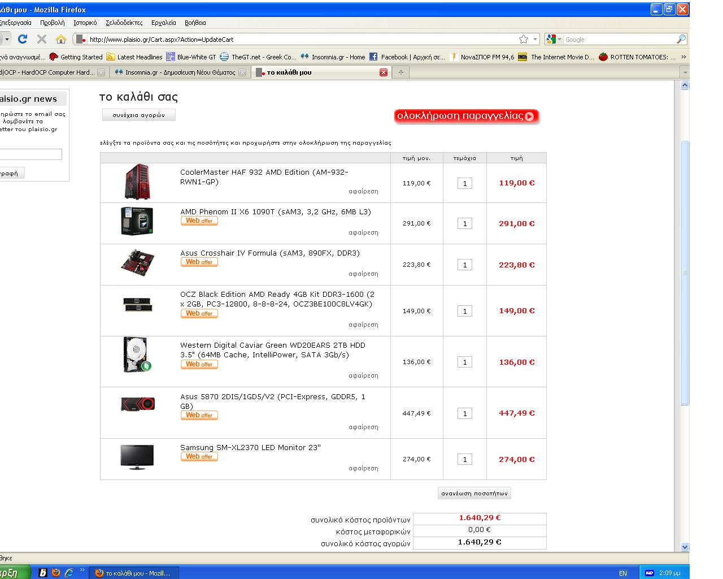723x579 pixels.
Task: Click the Asus 5870 graphics card thumbnail
Action: (x=138, y=404)
